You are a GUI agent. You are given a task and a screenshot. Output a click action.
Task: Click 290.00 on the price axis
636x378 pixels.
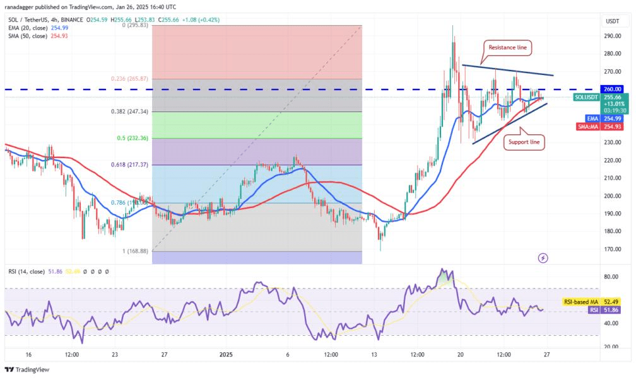612,36
